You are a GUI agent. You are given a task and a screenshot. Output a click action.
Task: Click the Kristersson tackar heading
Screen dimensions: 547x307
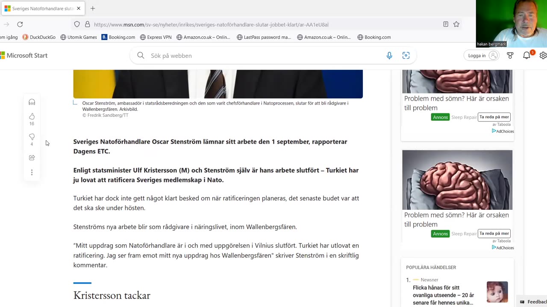click(112, 295)
